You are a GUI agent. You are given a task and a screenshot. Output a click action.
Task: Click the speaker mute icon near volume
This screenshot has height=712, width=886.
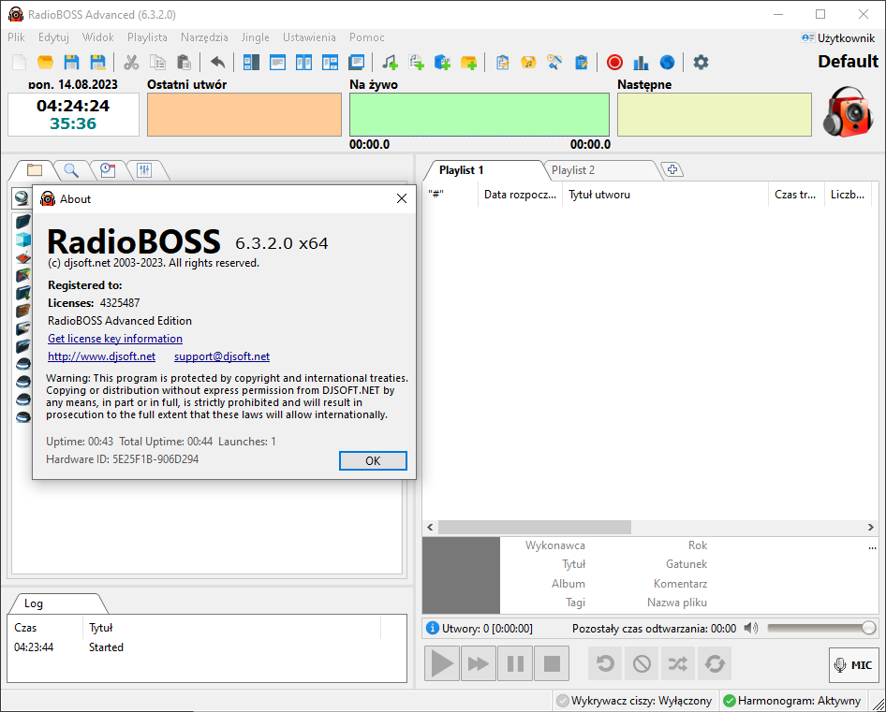click(x=750, y=628)
